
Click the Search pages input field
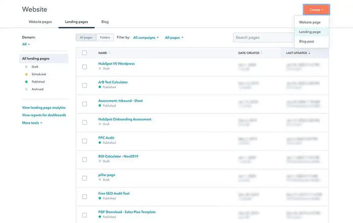(x=264, y=38)
